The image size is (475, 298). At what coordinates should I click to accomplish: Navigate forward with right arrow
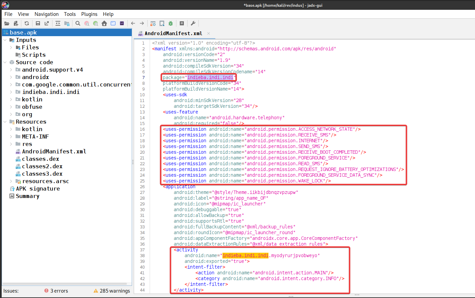pos(142,23)
